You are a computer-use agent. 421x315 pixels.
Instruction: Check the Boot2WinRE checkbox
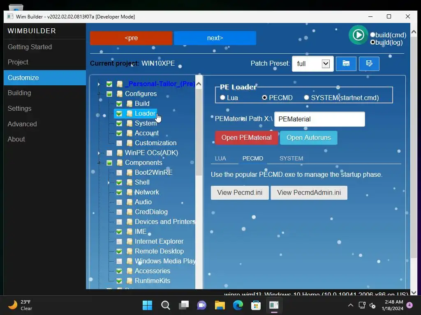click(x=119, y=173)
